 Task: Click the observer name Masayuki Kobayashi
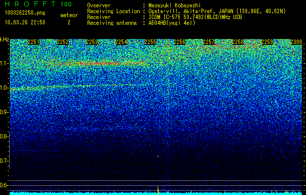[x=175, y=6]
